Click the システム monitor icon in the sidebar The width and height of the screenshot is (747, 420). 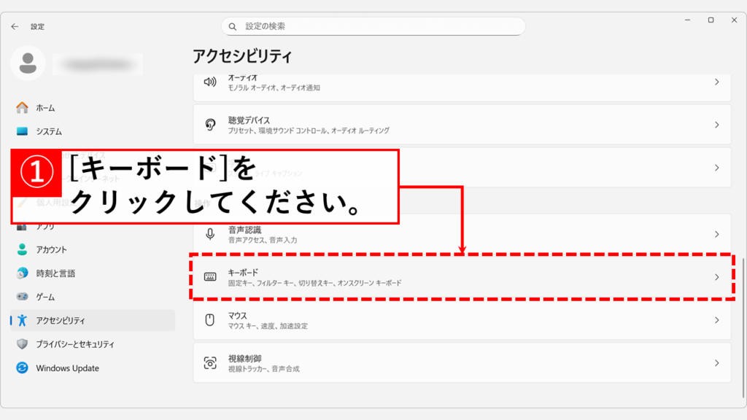click(x=23, y=131)
